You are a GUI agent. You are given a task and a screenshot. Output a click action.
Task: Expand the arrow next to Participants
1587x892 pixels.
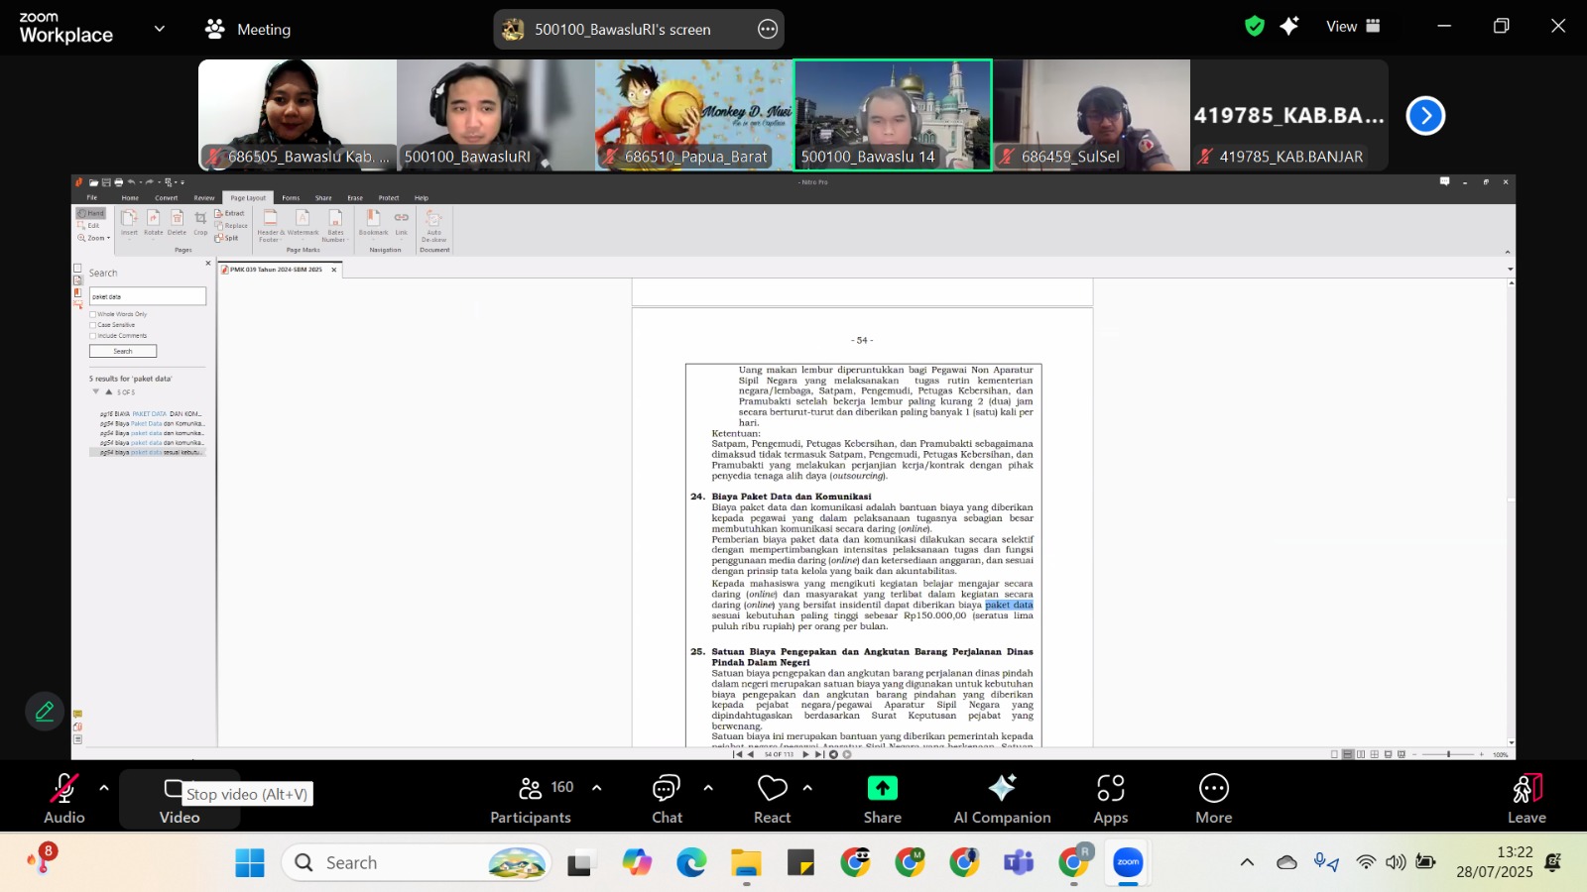tap(597, 788)
